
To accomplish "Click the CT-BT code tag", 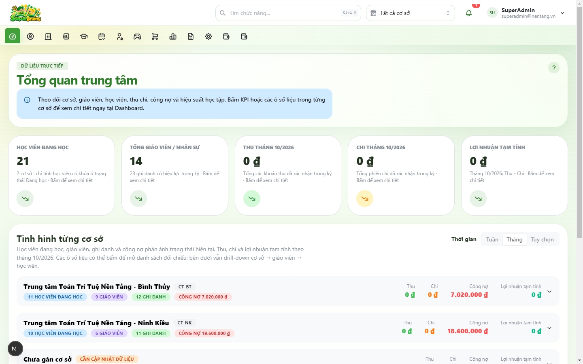I will [185, 287].
